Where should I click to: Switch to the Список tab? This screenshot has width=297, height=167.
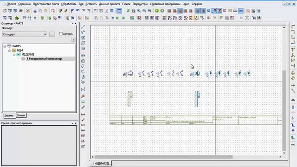coord(21,115)
